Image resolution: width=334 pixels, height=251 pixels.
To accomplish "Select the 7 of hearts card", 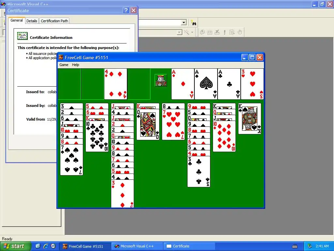I will [174, 125].
